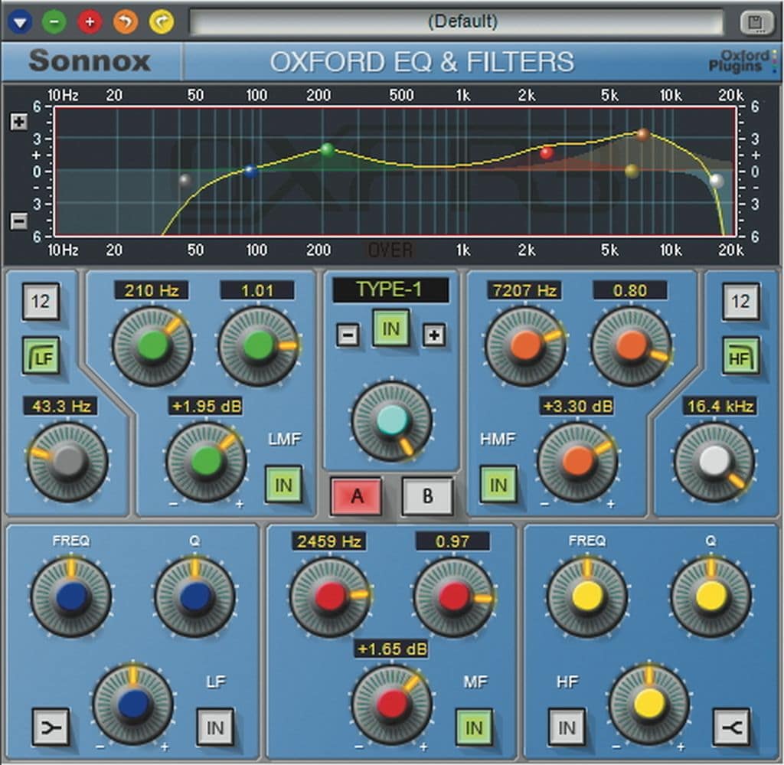Image resolution: width=784 pixels, height=765 pixels.
Task: Select the A settings button
Action: [x=357, y=496]
